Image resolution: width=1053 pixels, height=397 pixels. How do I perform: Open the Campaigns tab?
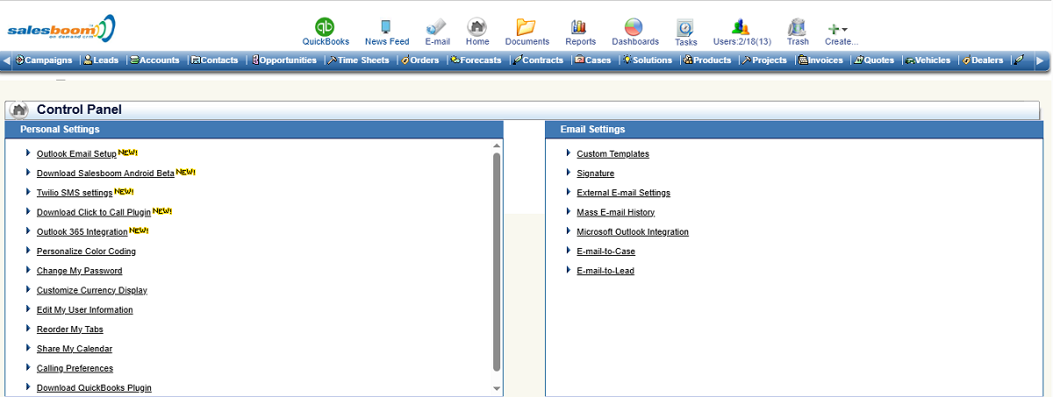pyautogui.click(x=44, y=60)
